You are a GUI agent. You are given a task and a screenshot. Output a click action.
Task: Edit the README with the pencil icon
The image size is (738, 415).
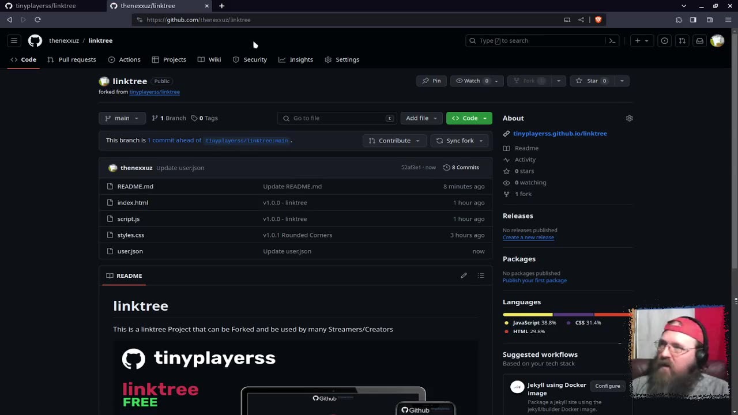[x=464, y=276]
